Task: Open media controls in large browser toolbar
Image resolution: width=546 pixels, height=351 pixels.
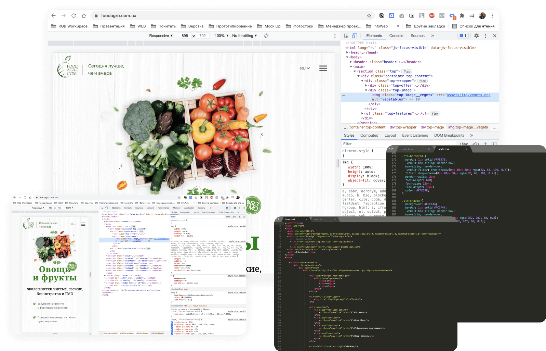Action: coord(472,15)
